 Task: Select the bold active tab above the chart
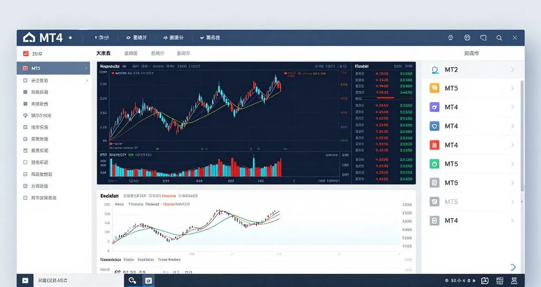pos(104,53)
